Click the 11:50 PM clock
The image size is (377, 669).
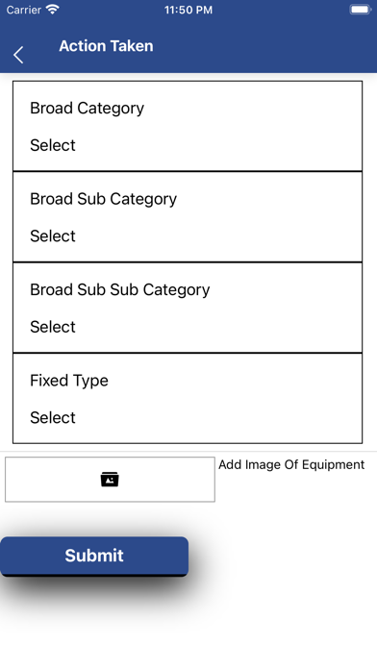[188, 10]
